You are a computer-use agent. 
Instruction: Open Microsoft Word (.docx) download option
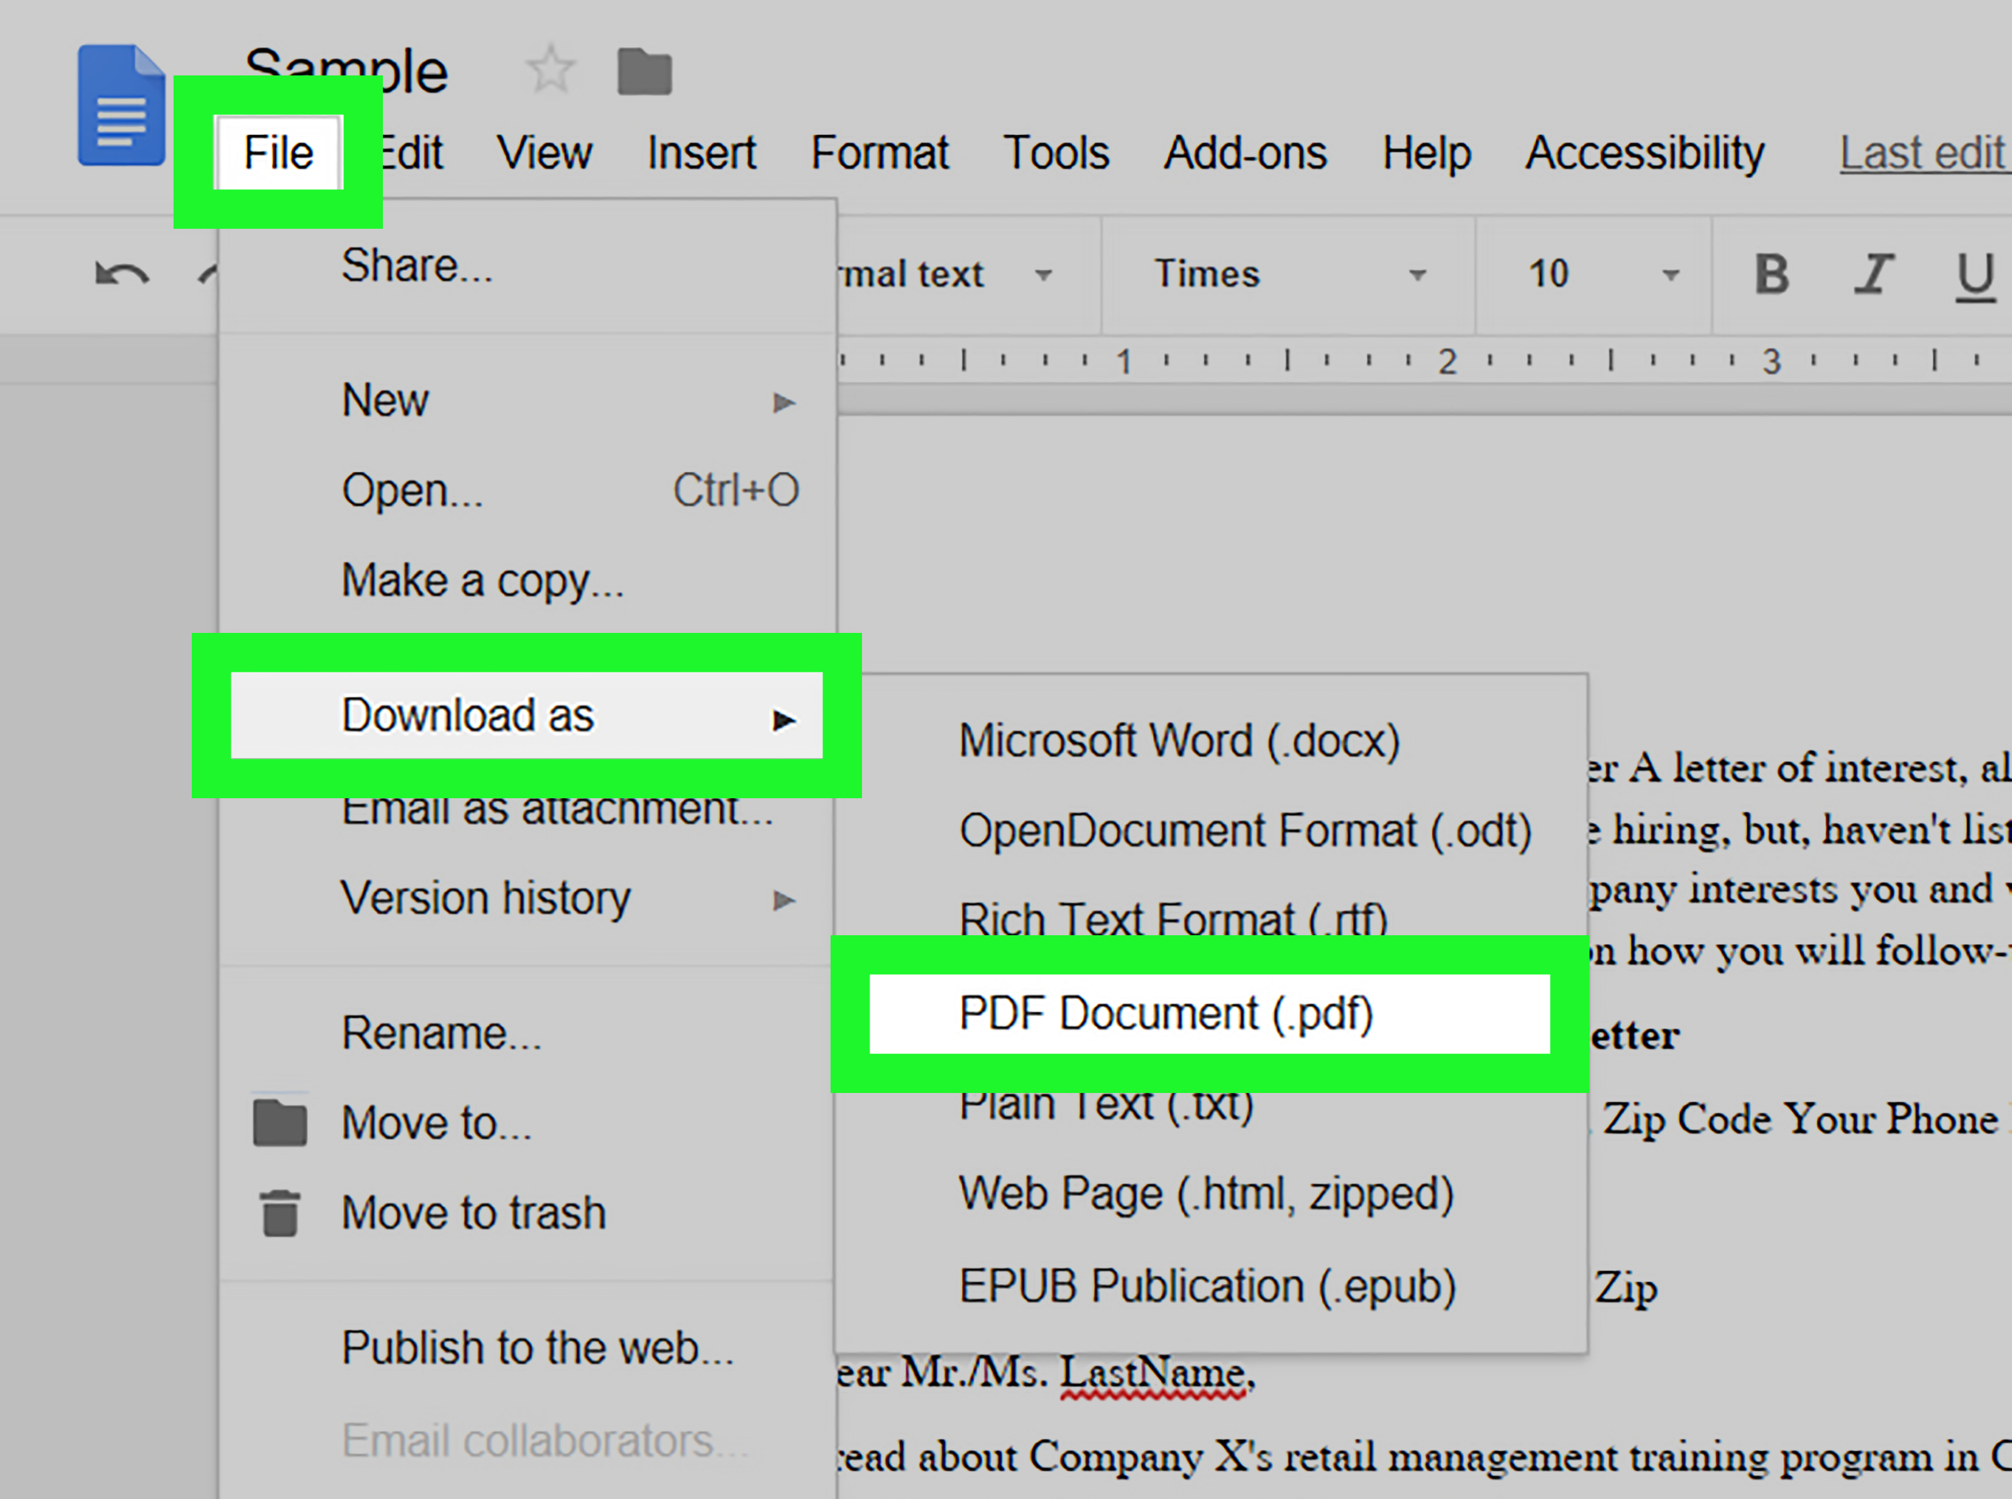(x=1178, y=740)
